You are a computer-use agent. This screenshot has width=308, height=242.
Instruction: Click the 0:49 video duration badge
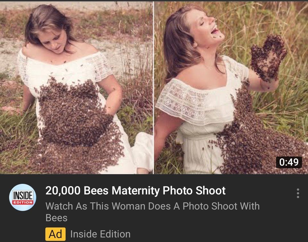tap(289, 162)
